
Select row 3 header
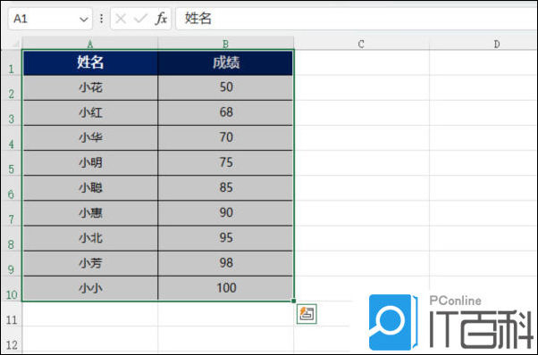[12, 113]
